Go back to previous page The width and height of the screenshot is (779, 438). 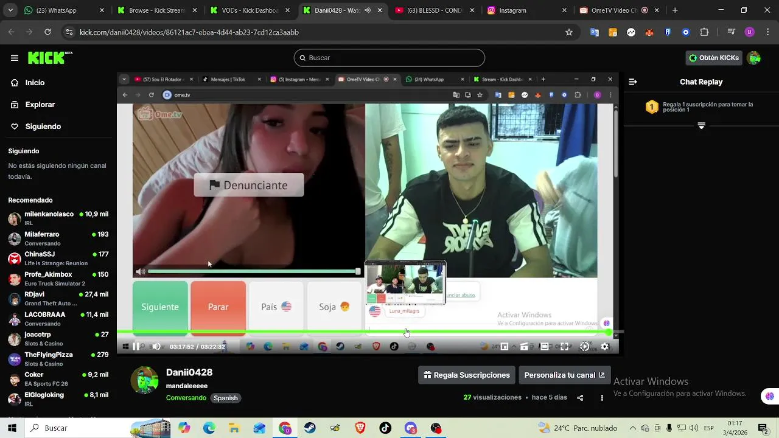pos(12,32)
